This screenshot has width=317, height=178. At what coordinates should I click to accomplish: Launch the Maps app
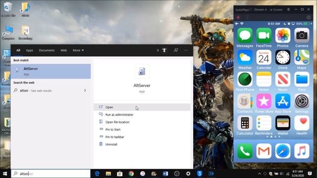tap(302, 57)
